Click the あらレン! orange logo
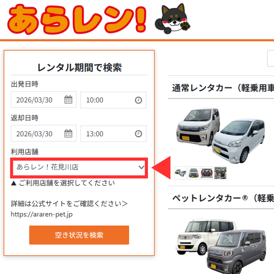The image size is (274, 274). [x=77, y=19]
